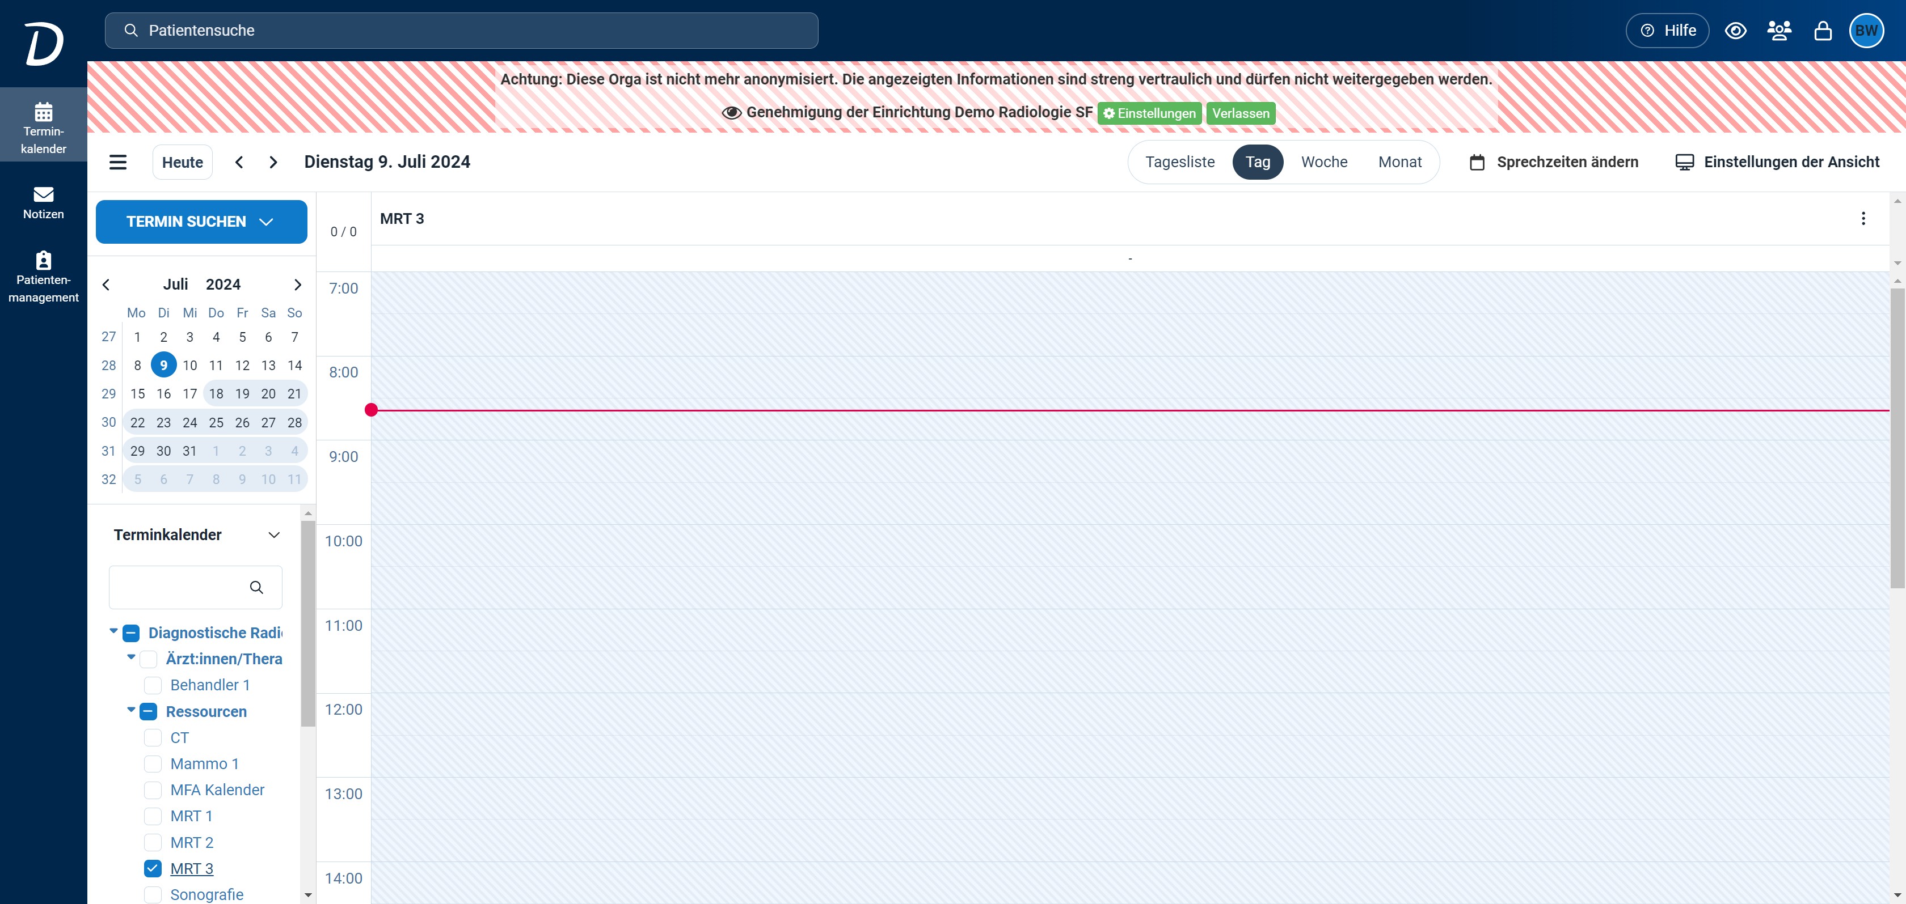Screen dimensions: 1906x904
Task: Open Patientenmanagement clipboard icon
Action: pos(43,261)
